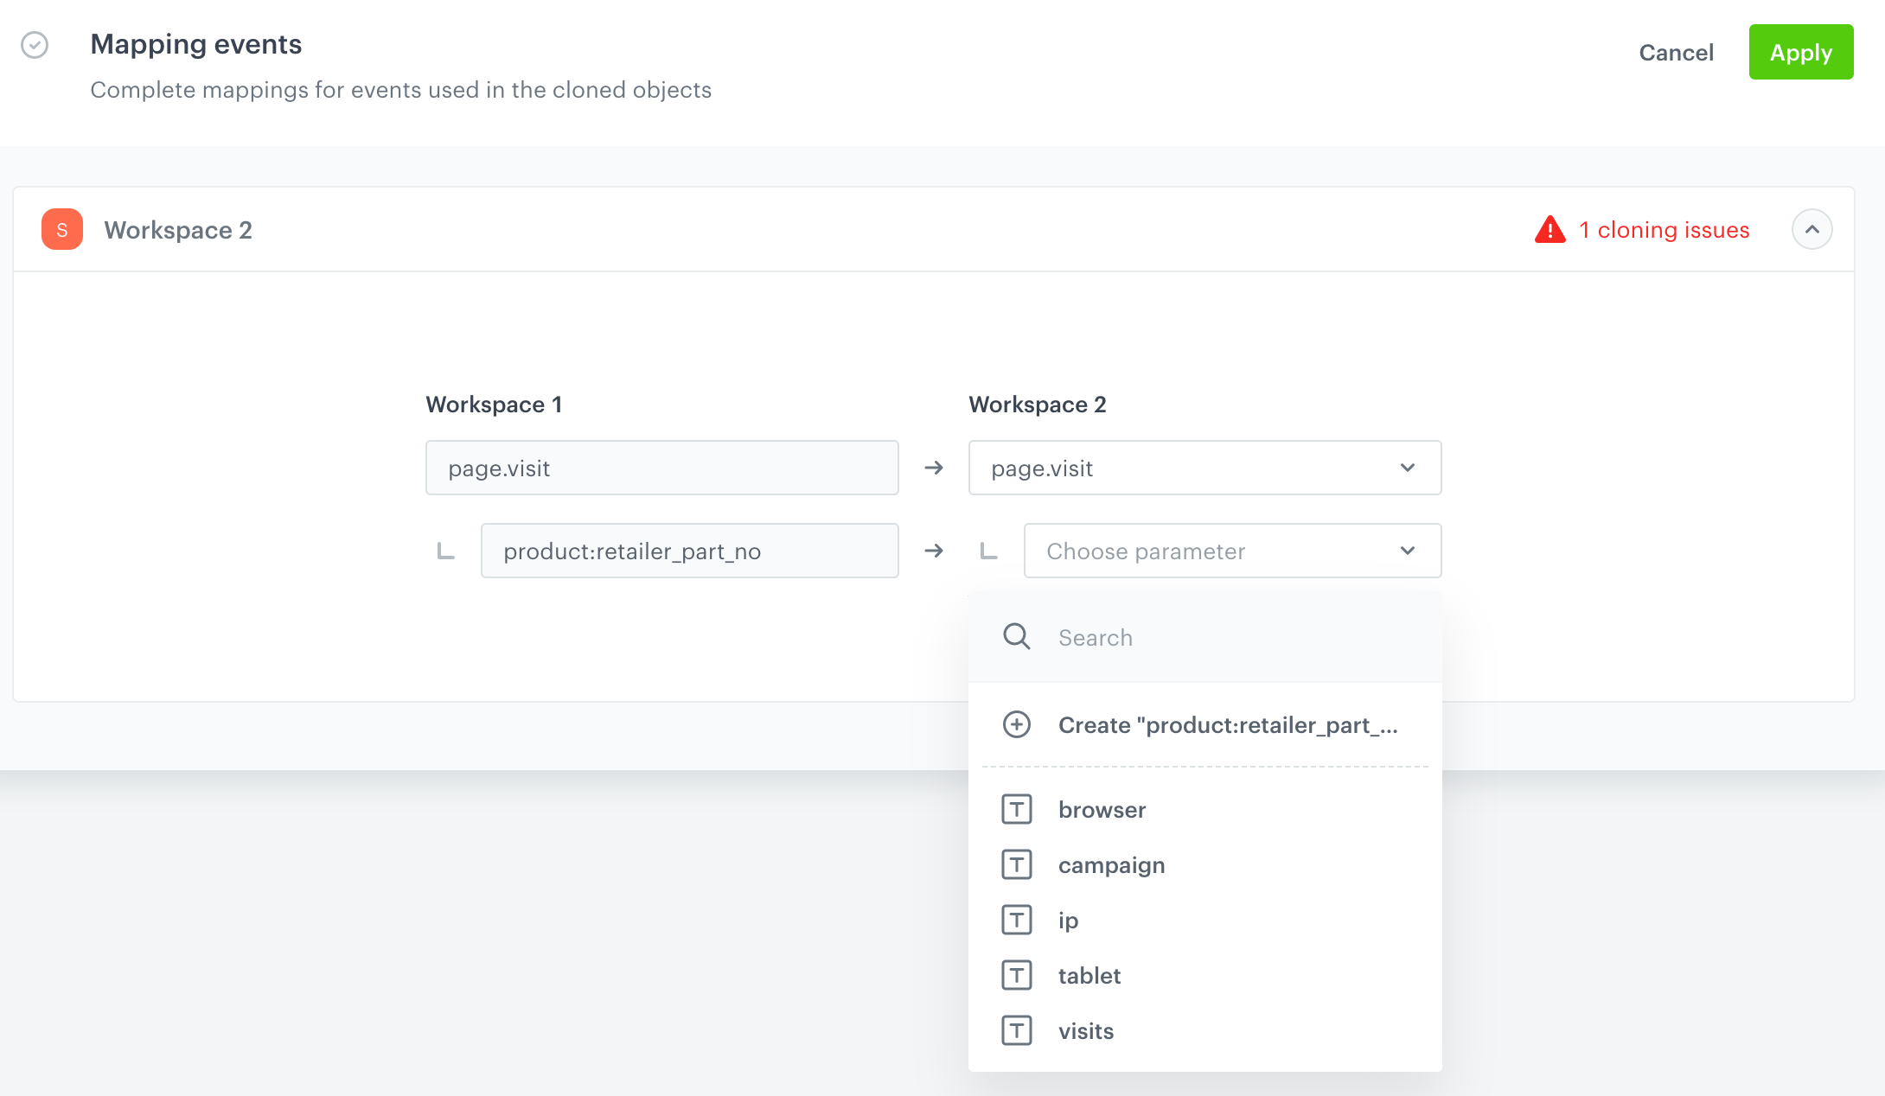Image resolution: width=1885 pixels, height=1096 pixels.
Task: Collapse the Workspace 2 section
Action: 1812,229
